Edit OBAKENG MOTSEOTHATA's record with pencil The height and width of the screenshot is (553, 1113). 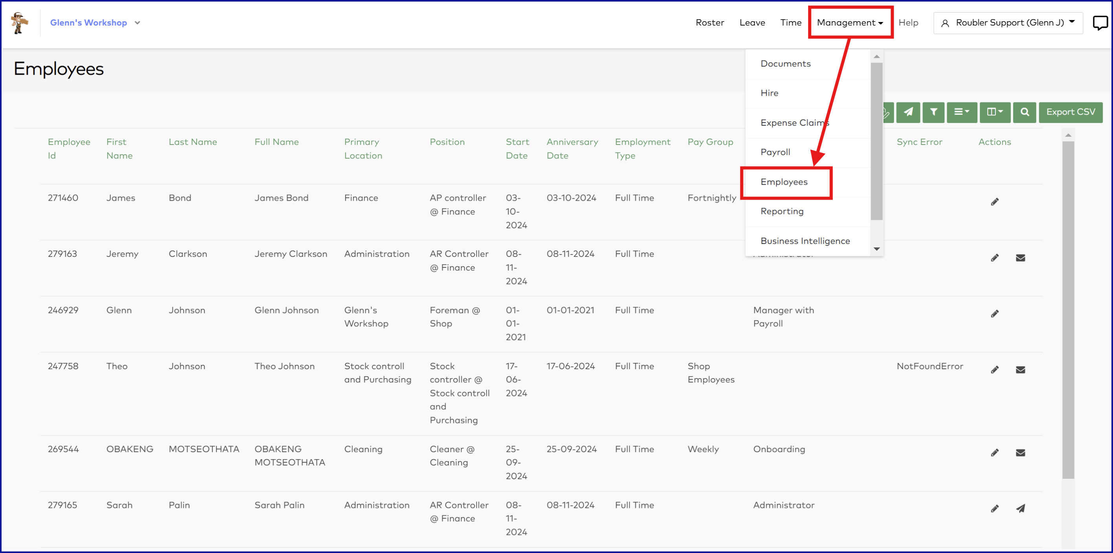click(x=995, y=453)
